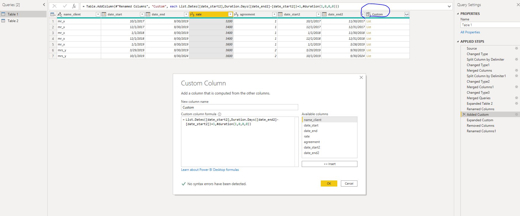Open filter dropdown for name_client column
This screenshot has width=520, height=216.
(98, 14)
